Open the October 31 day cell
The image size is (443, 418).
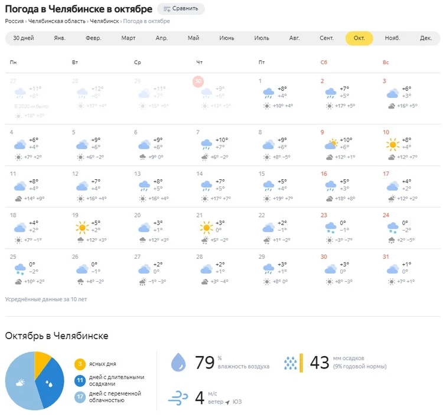coord(411,269)
